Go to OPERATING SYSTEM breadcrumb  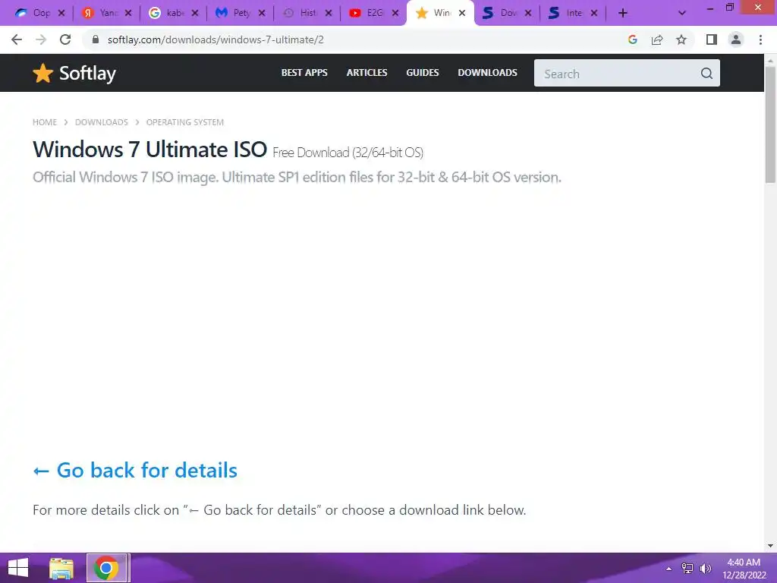pos(185,122)
